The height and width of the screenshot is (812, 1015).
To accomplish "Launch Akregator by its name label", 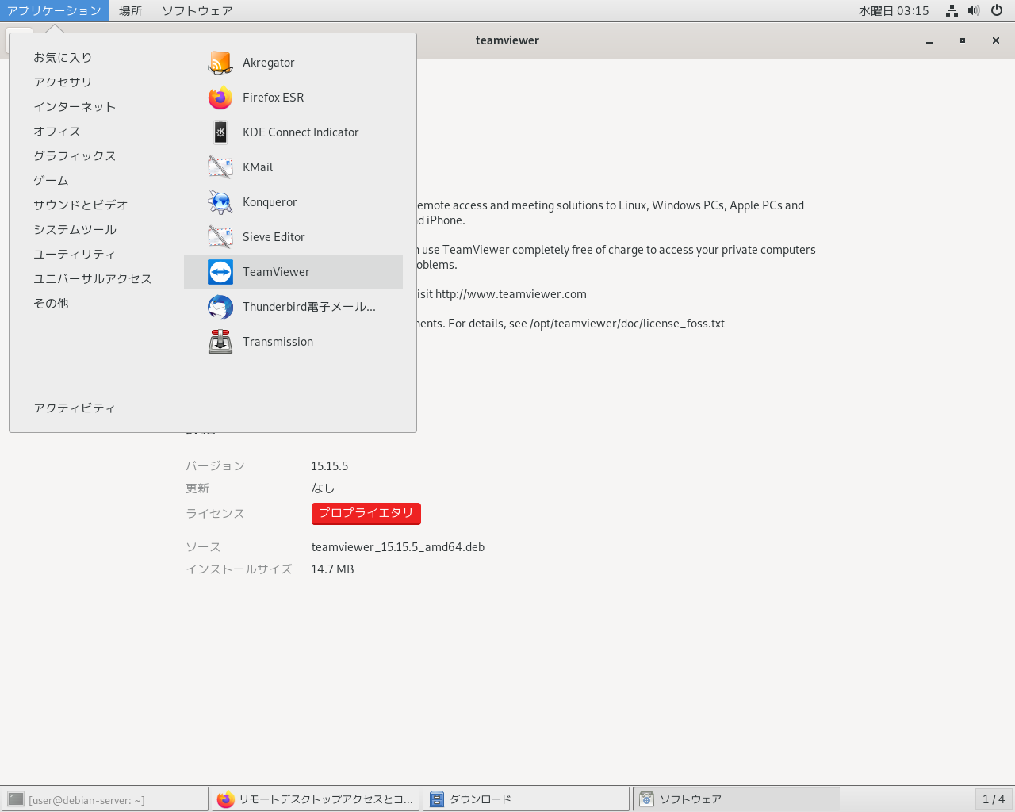I will (x=269, y=63).
